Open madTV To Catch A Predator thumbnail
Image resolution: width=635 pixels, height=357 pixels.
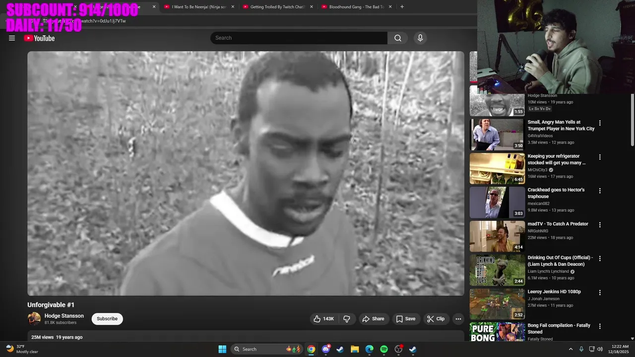[x=497, y=236]
